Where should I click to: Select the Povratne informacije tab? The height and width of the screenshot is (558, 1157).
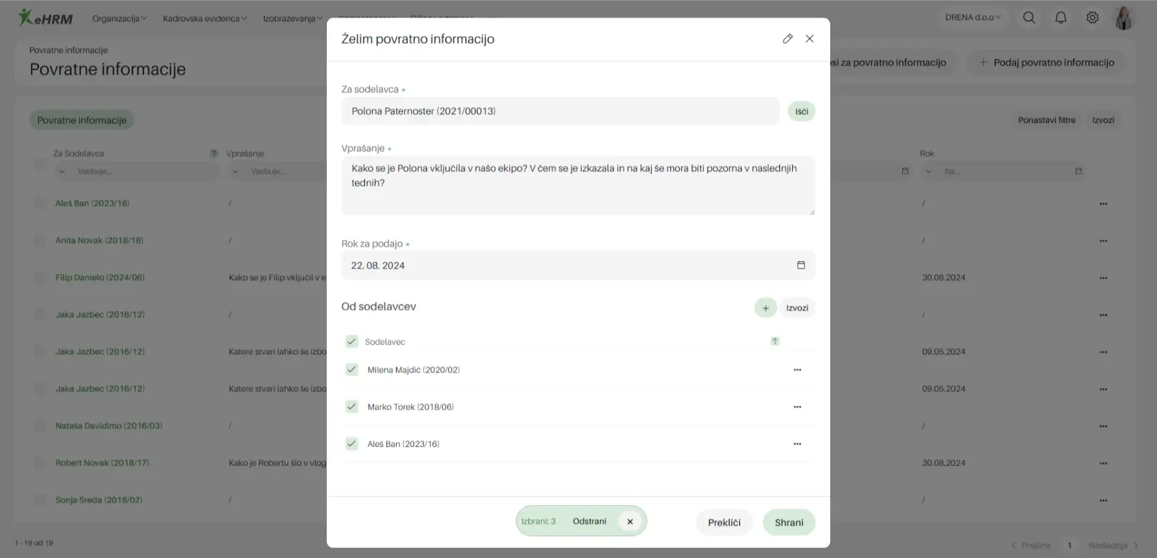82,120
